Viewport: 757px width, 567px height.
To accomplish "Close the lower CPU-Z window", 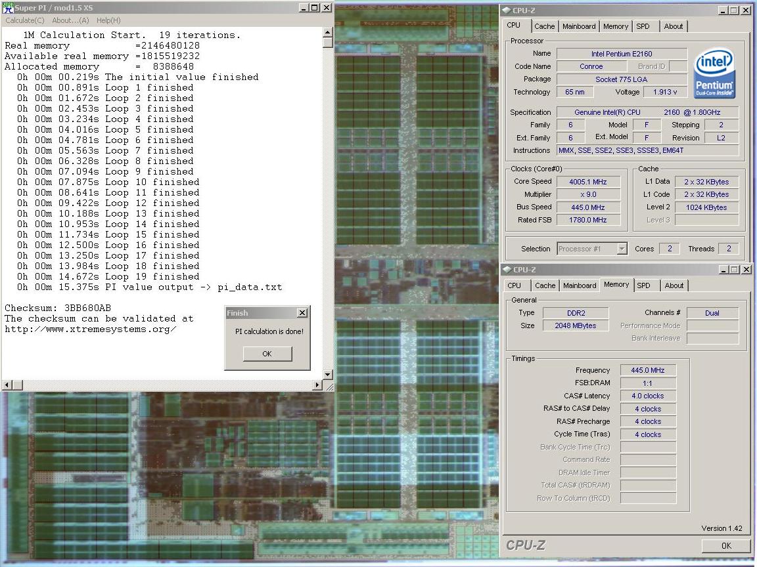I will (746, 270).
